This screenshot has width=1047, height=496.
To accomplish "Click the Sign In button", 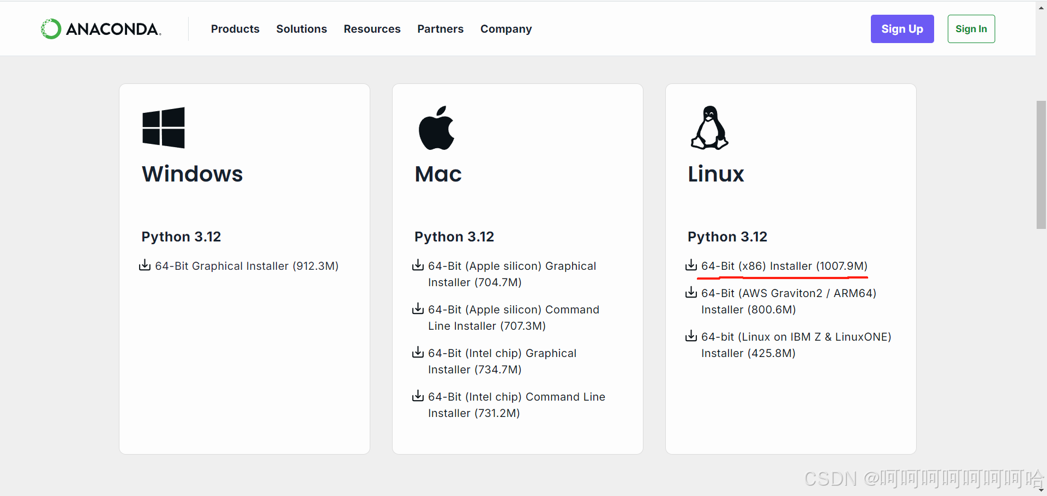I will [971, 29].
